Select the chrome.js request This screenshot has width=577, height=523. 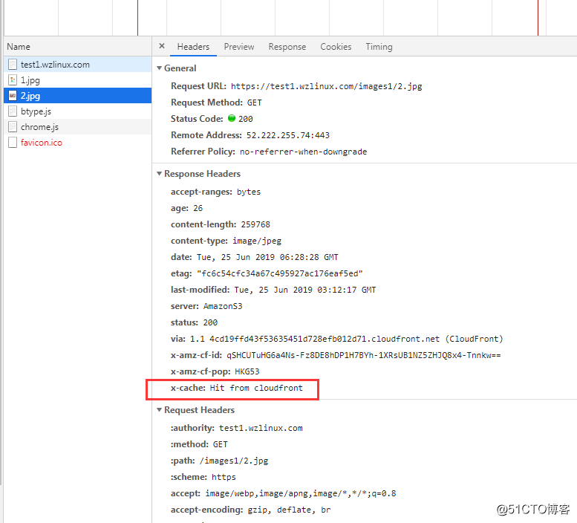tap(78, 127)
